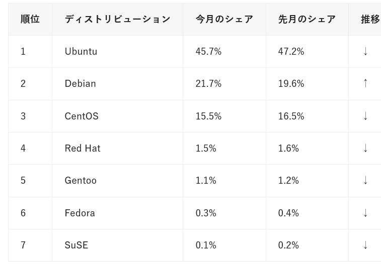This screenshot has width=381, height=266.
Task: Click the down arrow in the SuSE row
Action: coord(365,245)
